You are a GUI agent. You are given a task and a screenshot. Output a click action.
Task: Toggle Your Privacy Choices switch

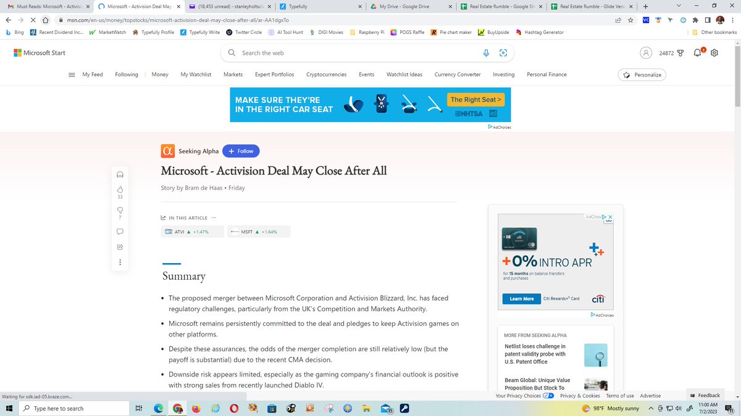tap(548, 396)
